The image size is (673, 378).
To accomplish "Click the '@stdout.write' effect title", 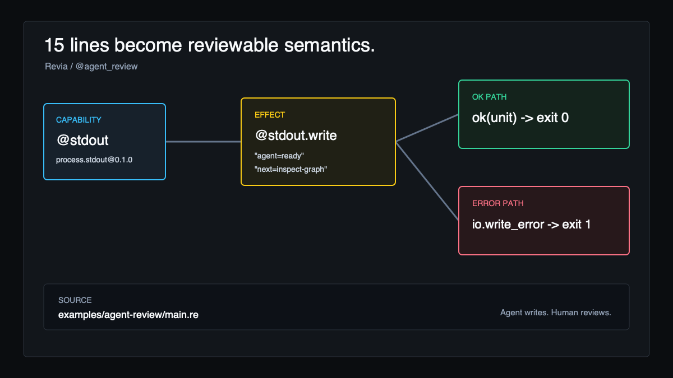I will pos(296,135).
